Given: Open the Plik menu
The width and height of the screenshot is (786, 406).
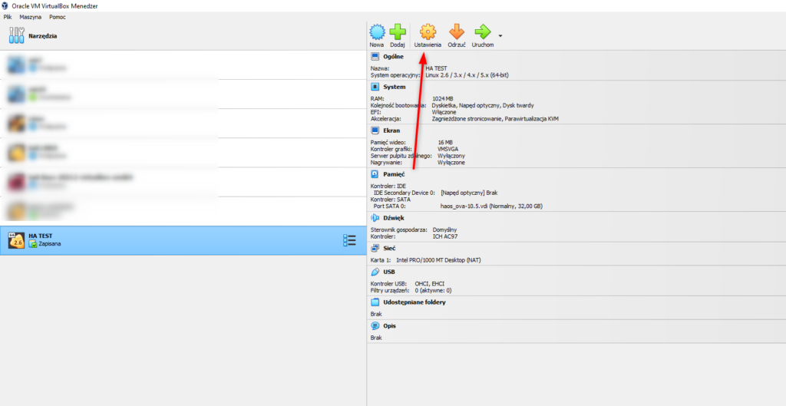Looking at the screenshot, I should click(8, 16).
